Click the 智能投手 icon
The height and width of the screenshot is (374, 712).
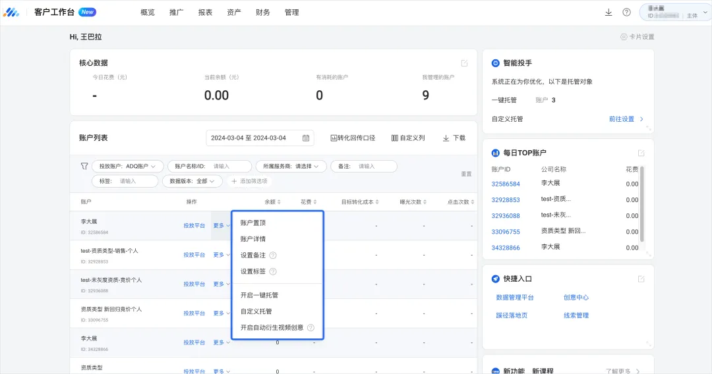click(495, 63)
